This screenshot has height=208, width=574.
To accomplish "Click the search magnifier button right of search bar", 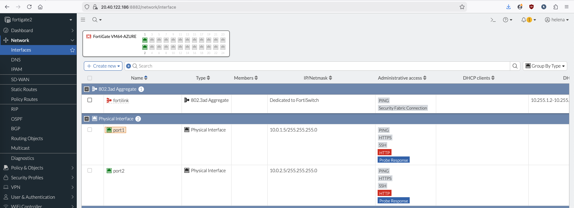I will (515, 66).
